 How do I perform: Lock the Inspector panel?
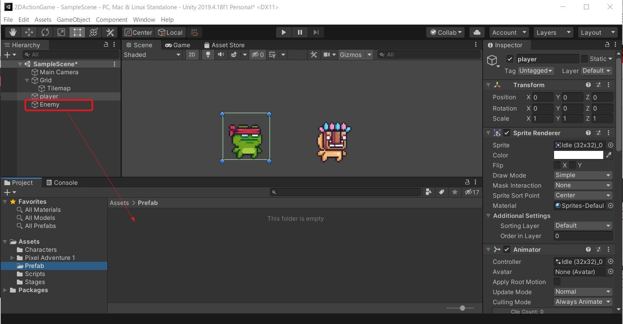tap(607, 45)
